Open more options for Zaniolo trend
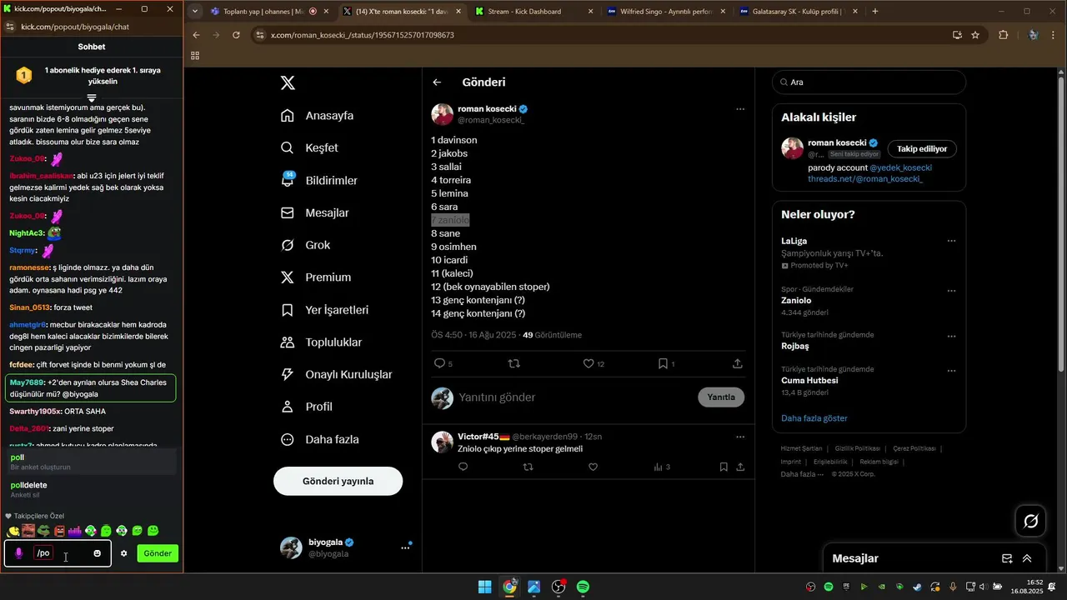Viewport: 1067px width, 600px height. click(951, 291)
